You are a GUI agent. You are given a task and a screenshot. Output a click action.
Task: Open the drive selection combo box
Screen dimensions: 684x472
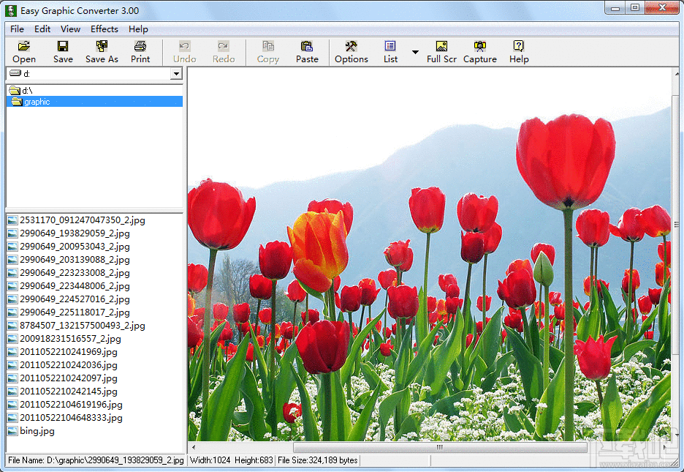coord(175,74)
